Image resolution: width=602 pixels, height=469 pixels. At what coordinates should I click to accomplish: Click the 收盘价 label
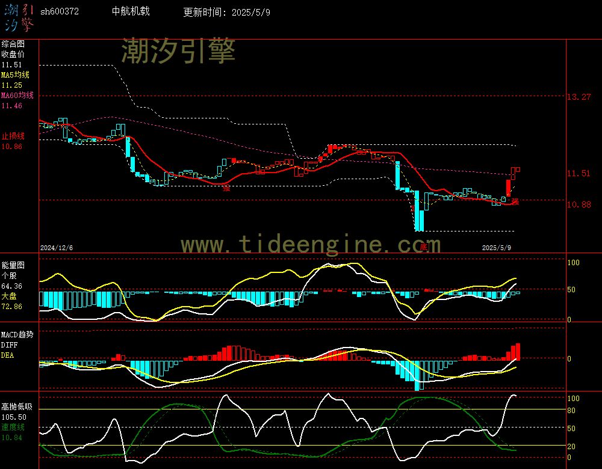click(13, 55)
